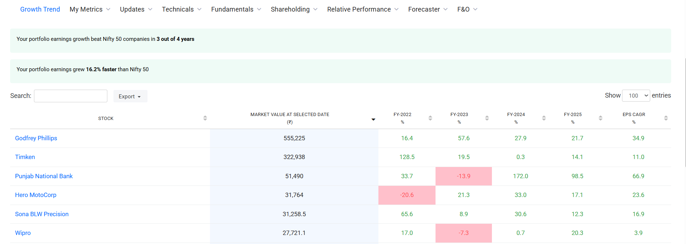Click Punjab National Bank FY-2024 value 172.0
The width and height of the screenshot is (686, 244).
[520, 176]
